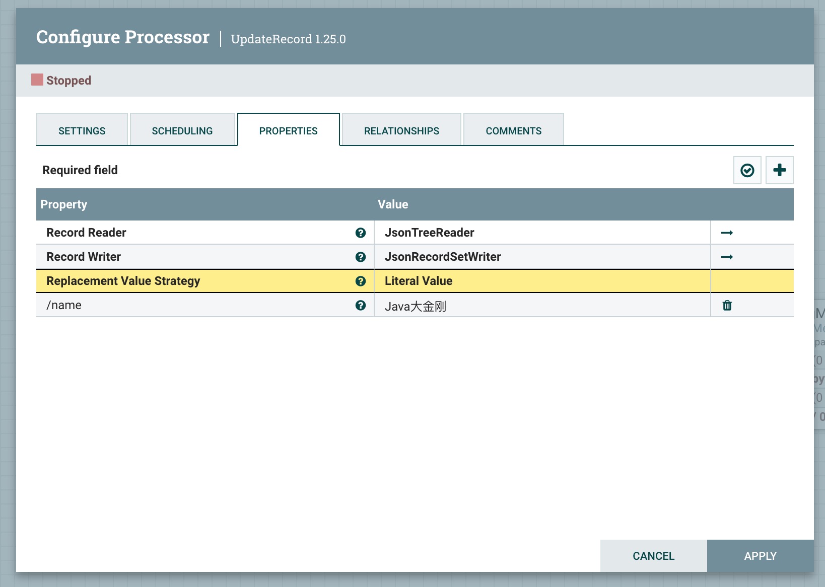The width and height of the screenshot is (825, 587).
Task: Open the Scheduling tab
Action: [x=182, y=130]
